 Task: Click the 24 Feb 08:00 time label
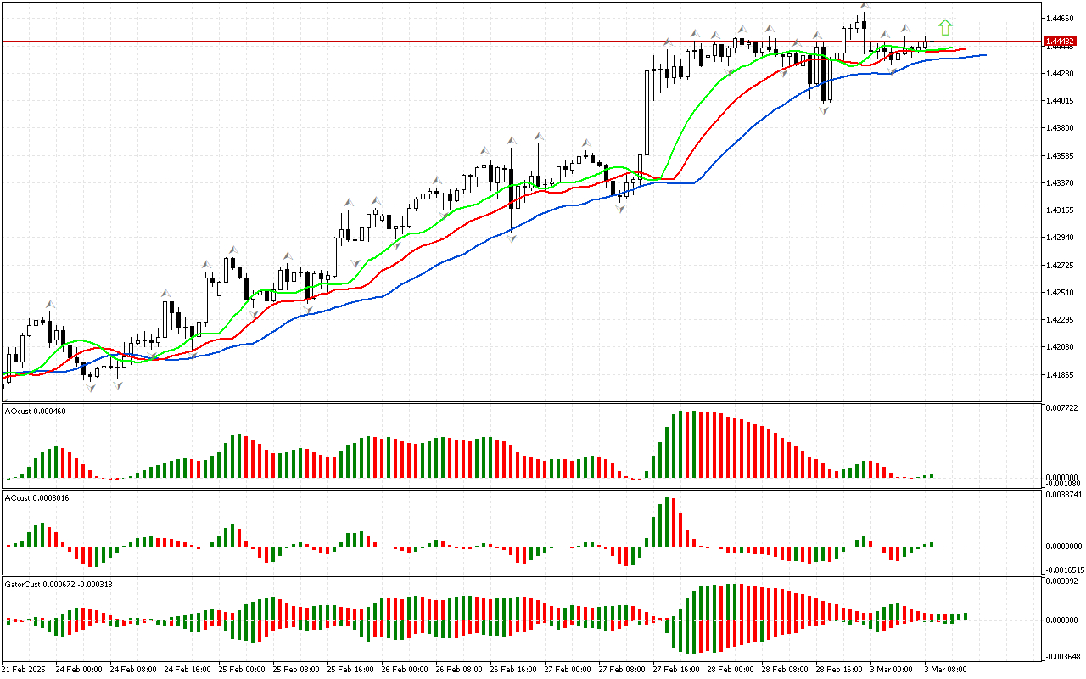(x=133, y=670)
